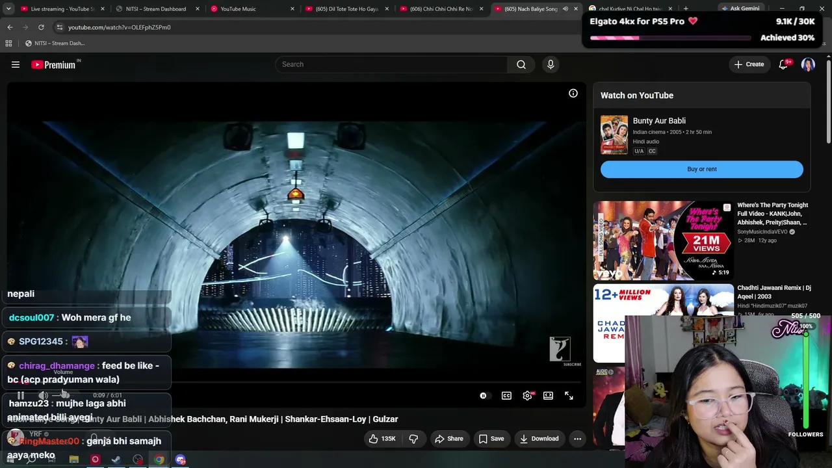This screenshot has width=832, height=468.
Task: Pause the video
Action: pyautogui.click(x=21, y=395)
